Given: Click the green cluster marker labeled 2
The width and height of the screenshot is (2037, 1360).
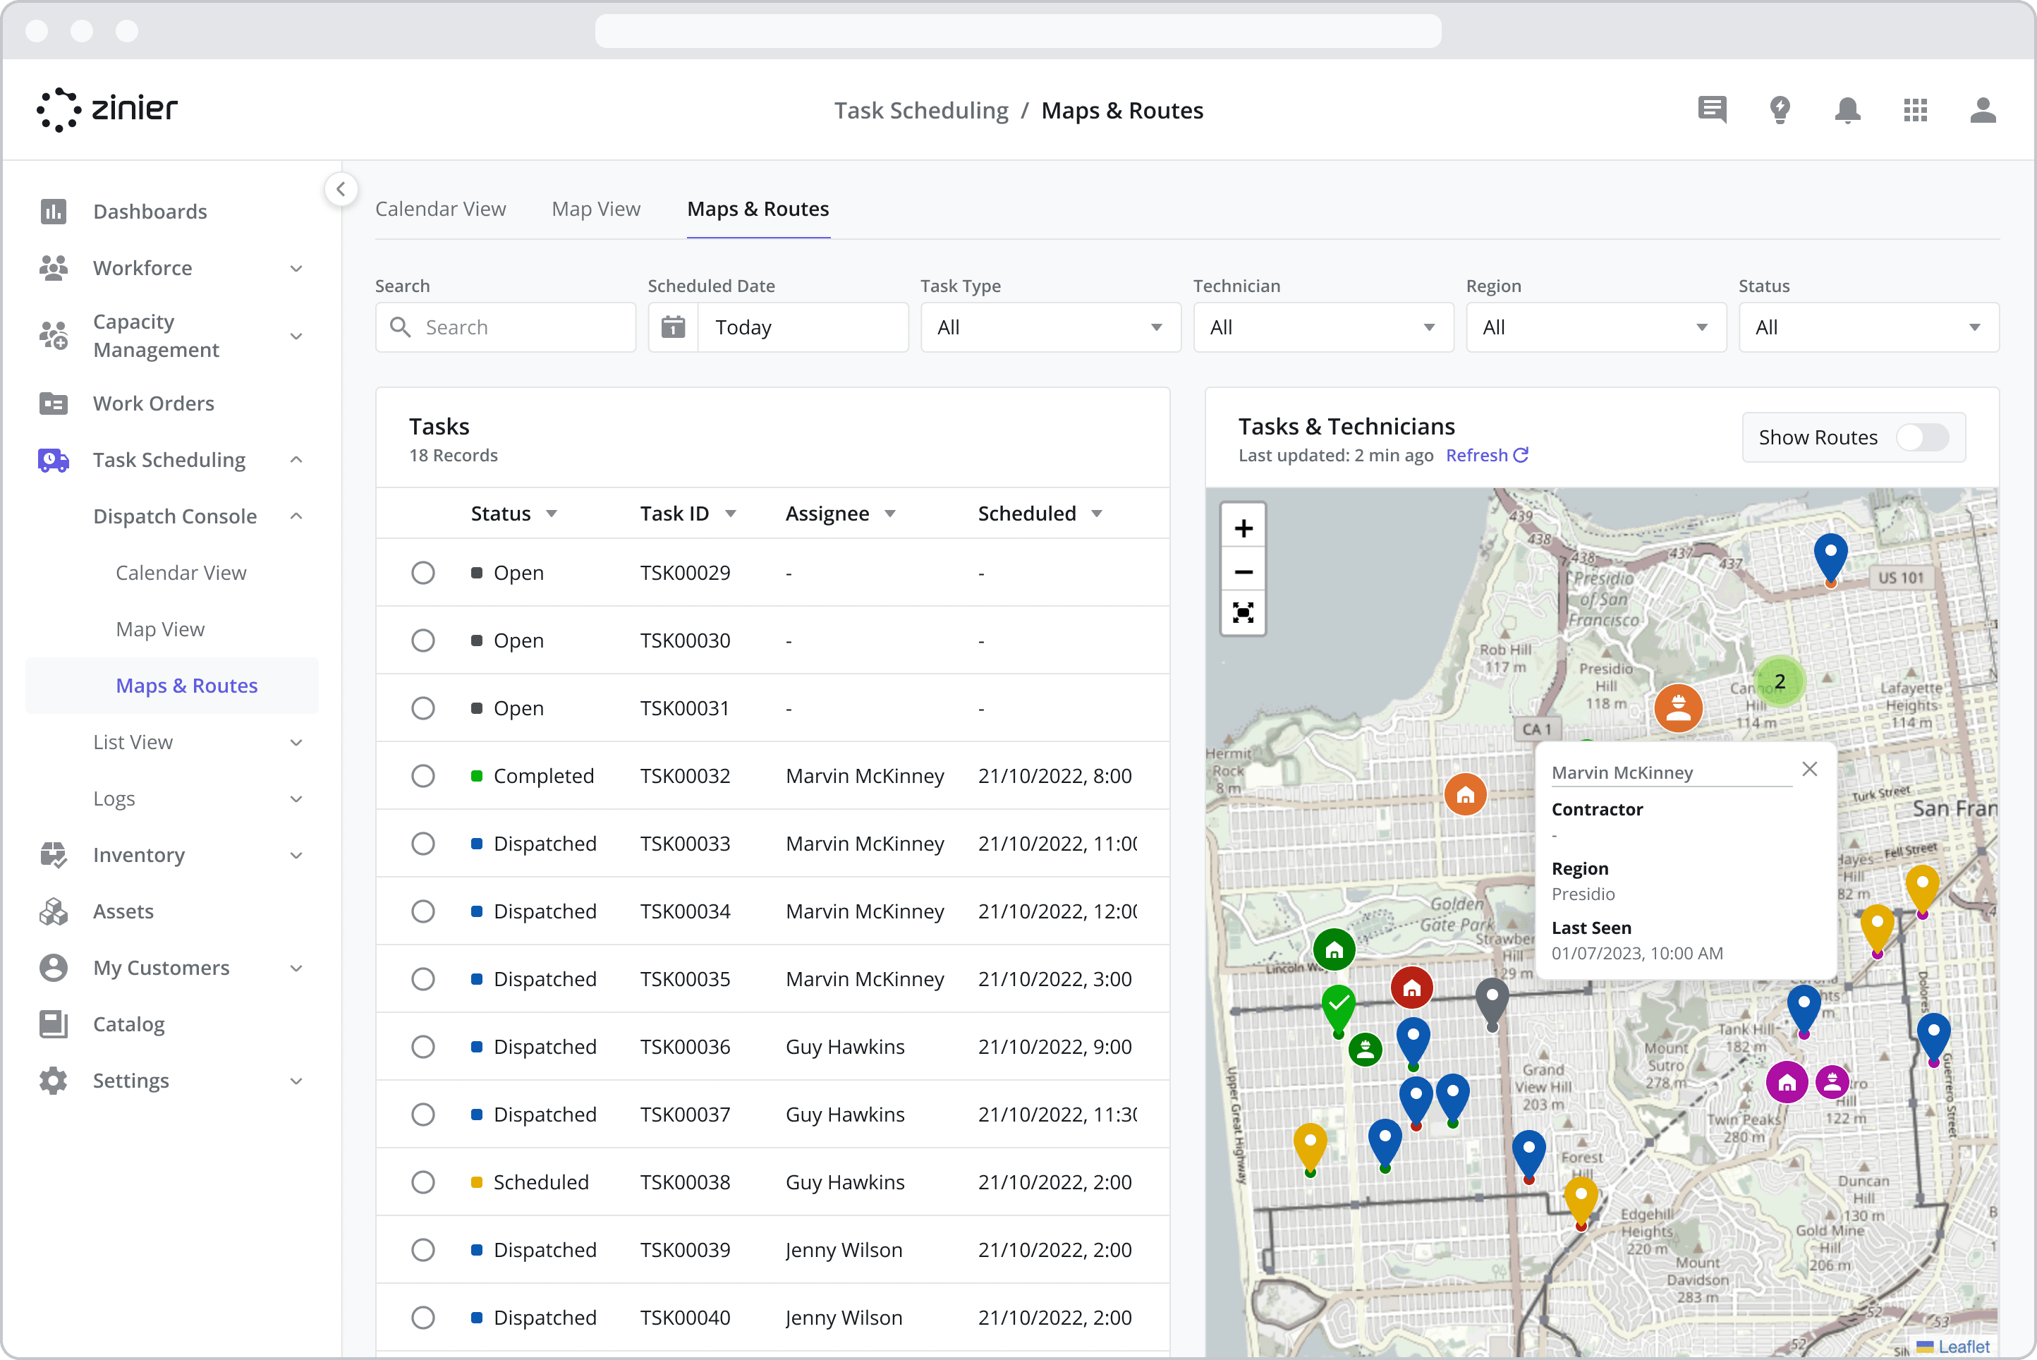Looking at the screenshot, I should [1780, 681].
